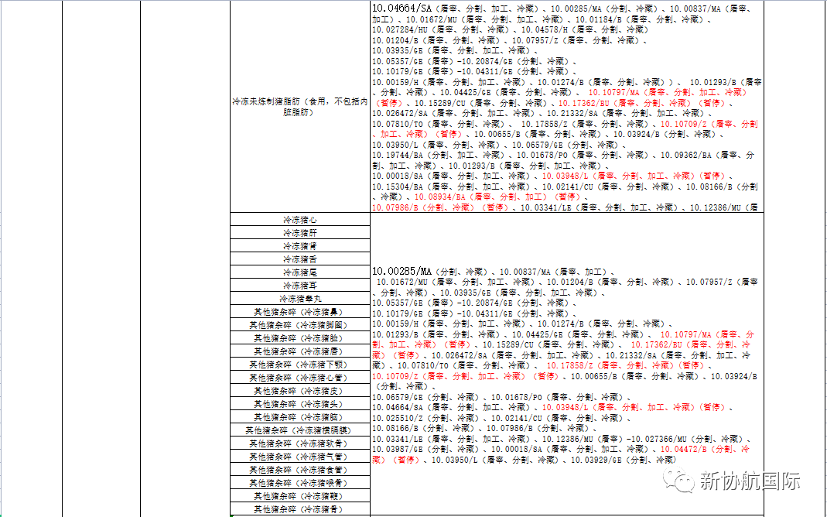The image size is (827, 517).
Task: Click the cell starting with 10.04664/SA
Action: pyautogui.click(x=566, y=106)
